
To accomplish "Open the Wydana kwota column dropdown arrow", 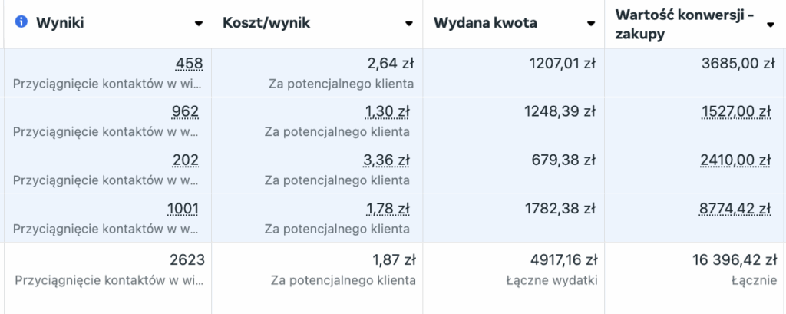I will [592, 23].
